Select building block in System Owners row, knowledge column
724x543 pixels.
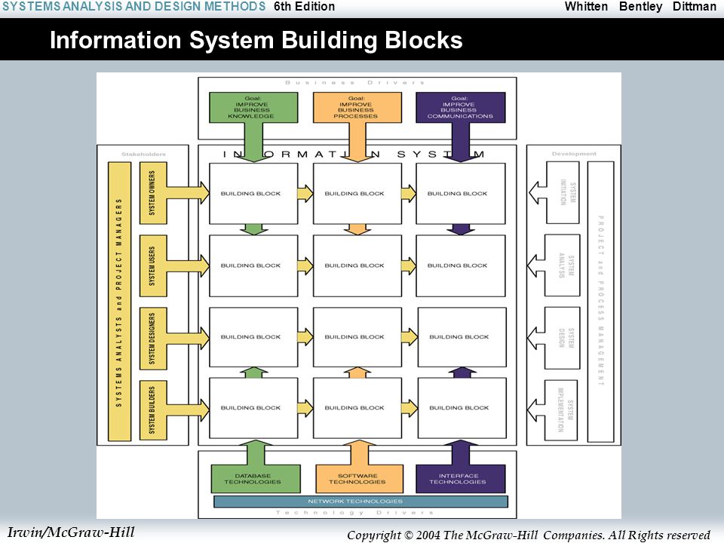(253, 194)
